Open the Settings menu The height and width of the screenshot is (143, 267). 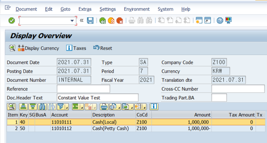(x=108, y=9)
